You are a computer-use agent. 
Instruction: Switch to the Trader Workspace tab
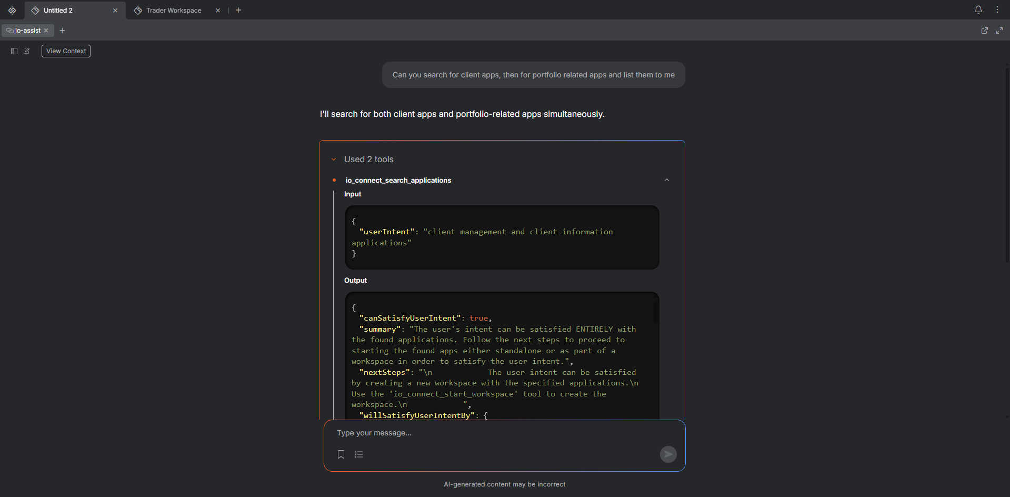click(x=174, y=11)
